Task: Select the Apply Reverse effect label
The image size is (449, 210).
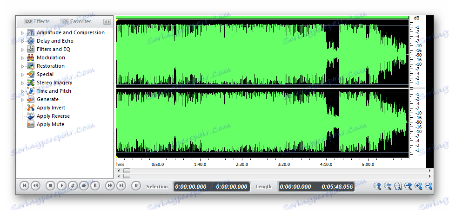Action: [x=53, y=116]
